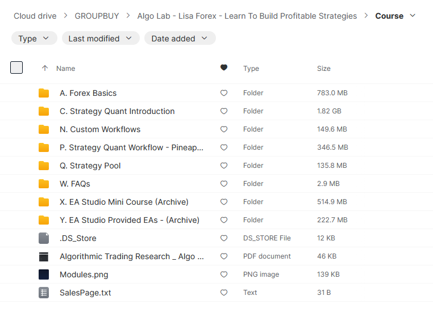
Task: Open the Last modified filter dropdown
Action: click(x=101, y=39)
